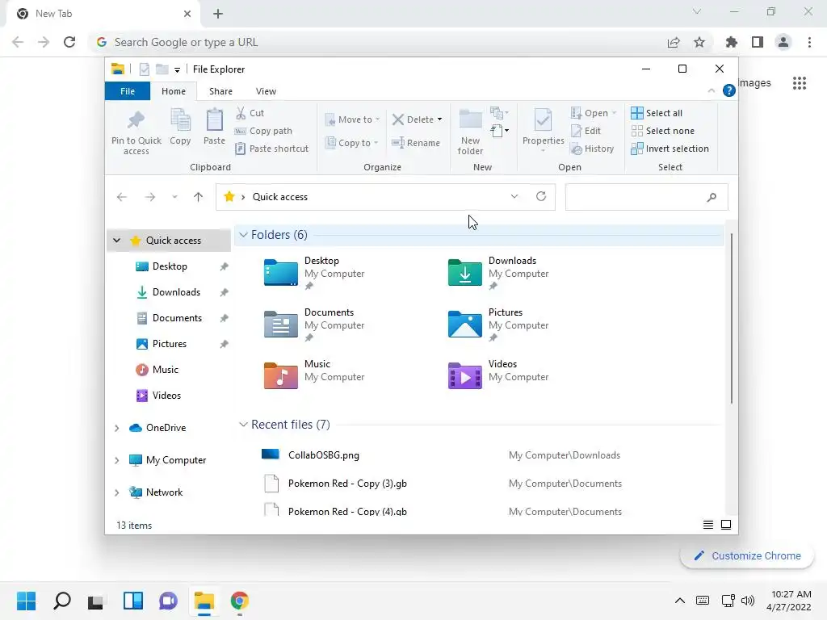
Task: Click Select all in ribbon
Action: 657,113
